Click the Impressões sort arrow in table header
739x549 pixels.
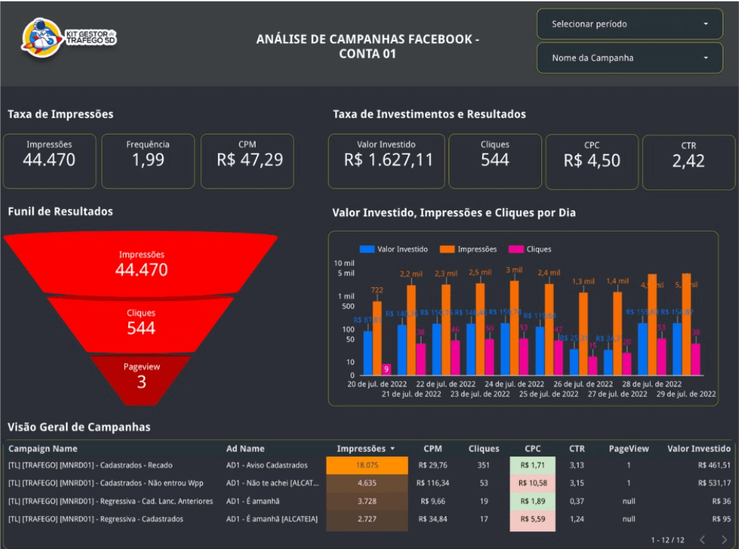(x=392, y=449)
